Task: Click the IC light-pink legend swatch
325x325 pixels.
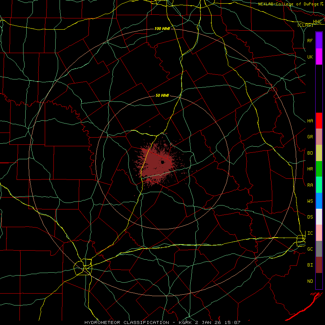Action: pyautogui.click(x=319, y=233)
